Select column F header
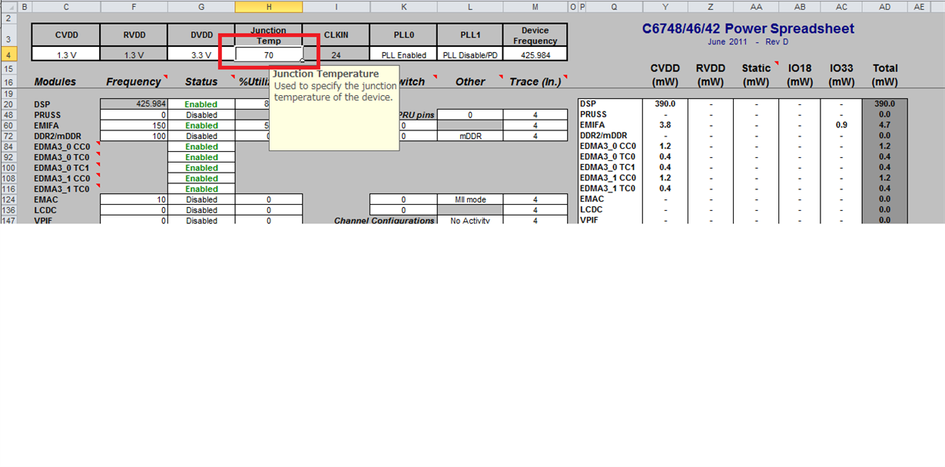 [134, 7]
